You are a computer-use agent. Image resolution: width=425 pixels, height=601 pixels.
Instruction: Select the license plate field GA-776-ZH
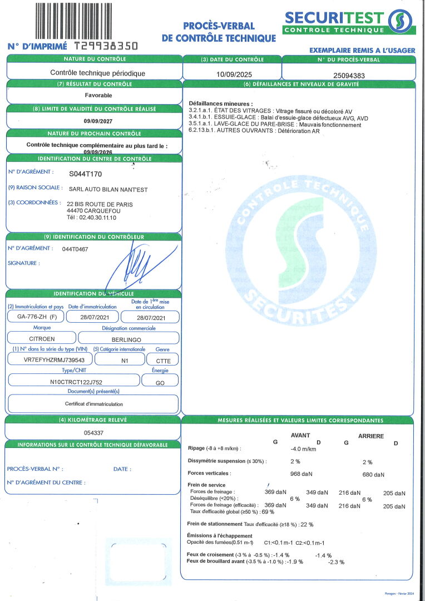[x=34, y=317]
